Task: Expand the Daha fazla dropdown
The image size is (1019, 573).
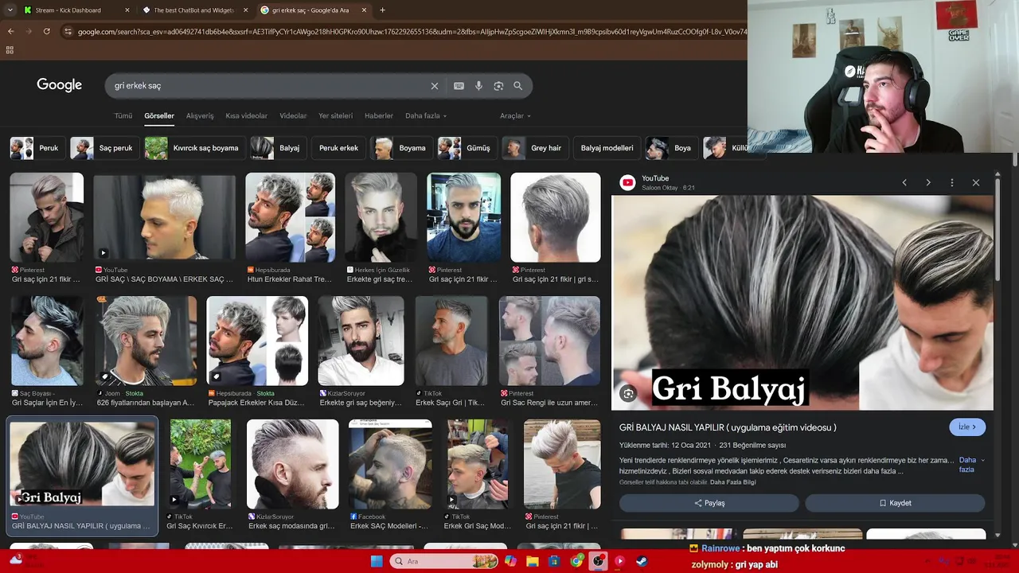Action: [x=426, y=115]
